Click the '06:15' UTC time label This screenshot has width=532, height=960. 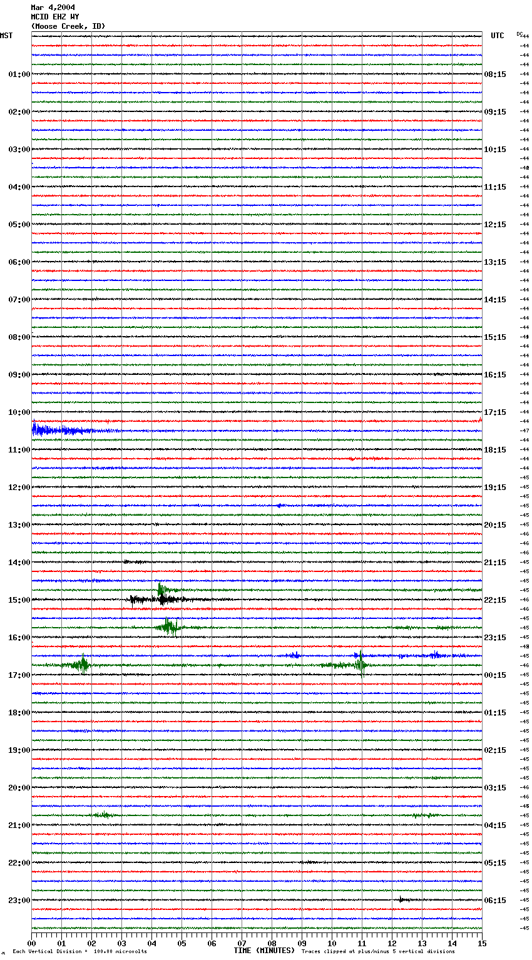495,901
